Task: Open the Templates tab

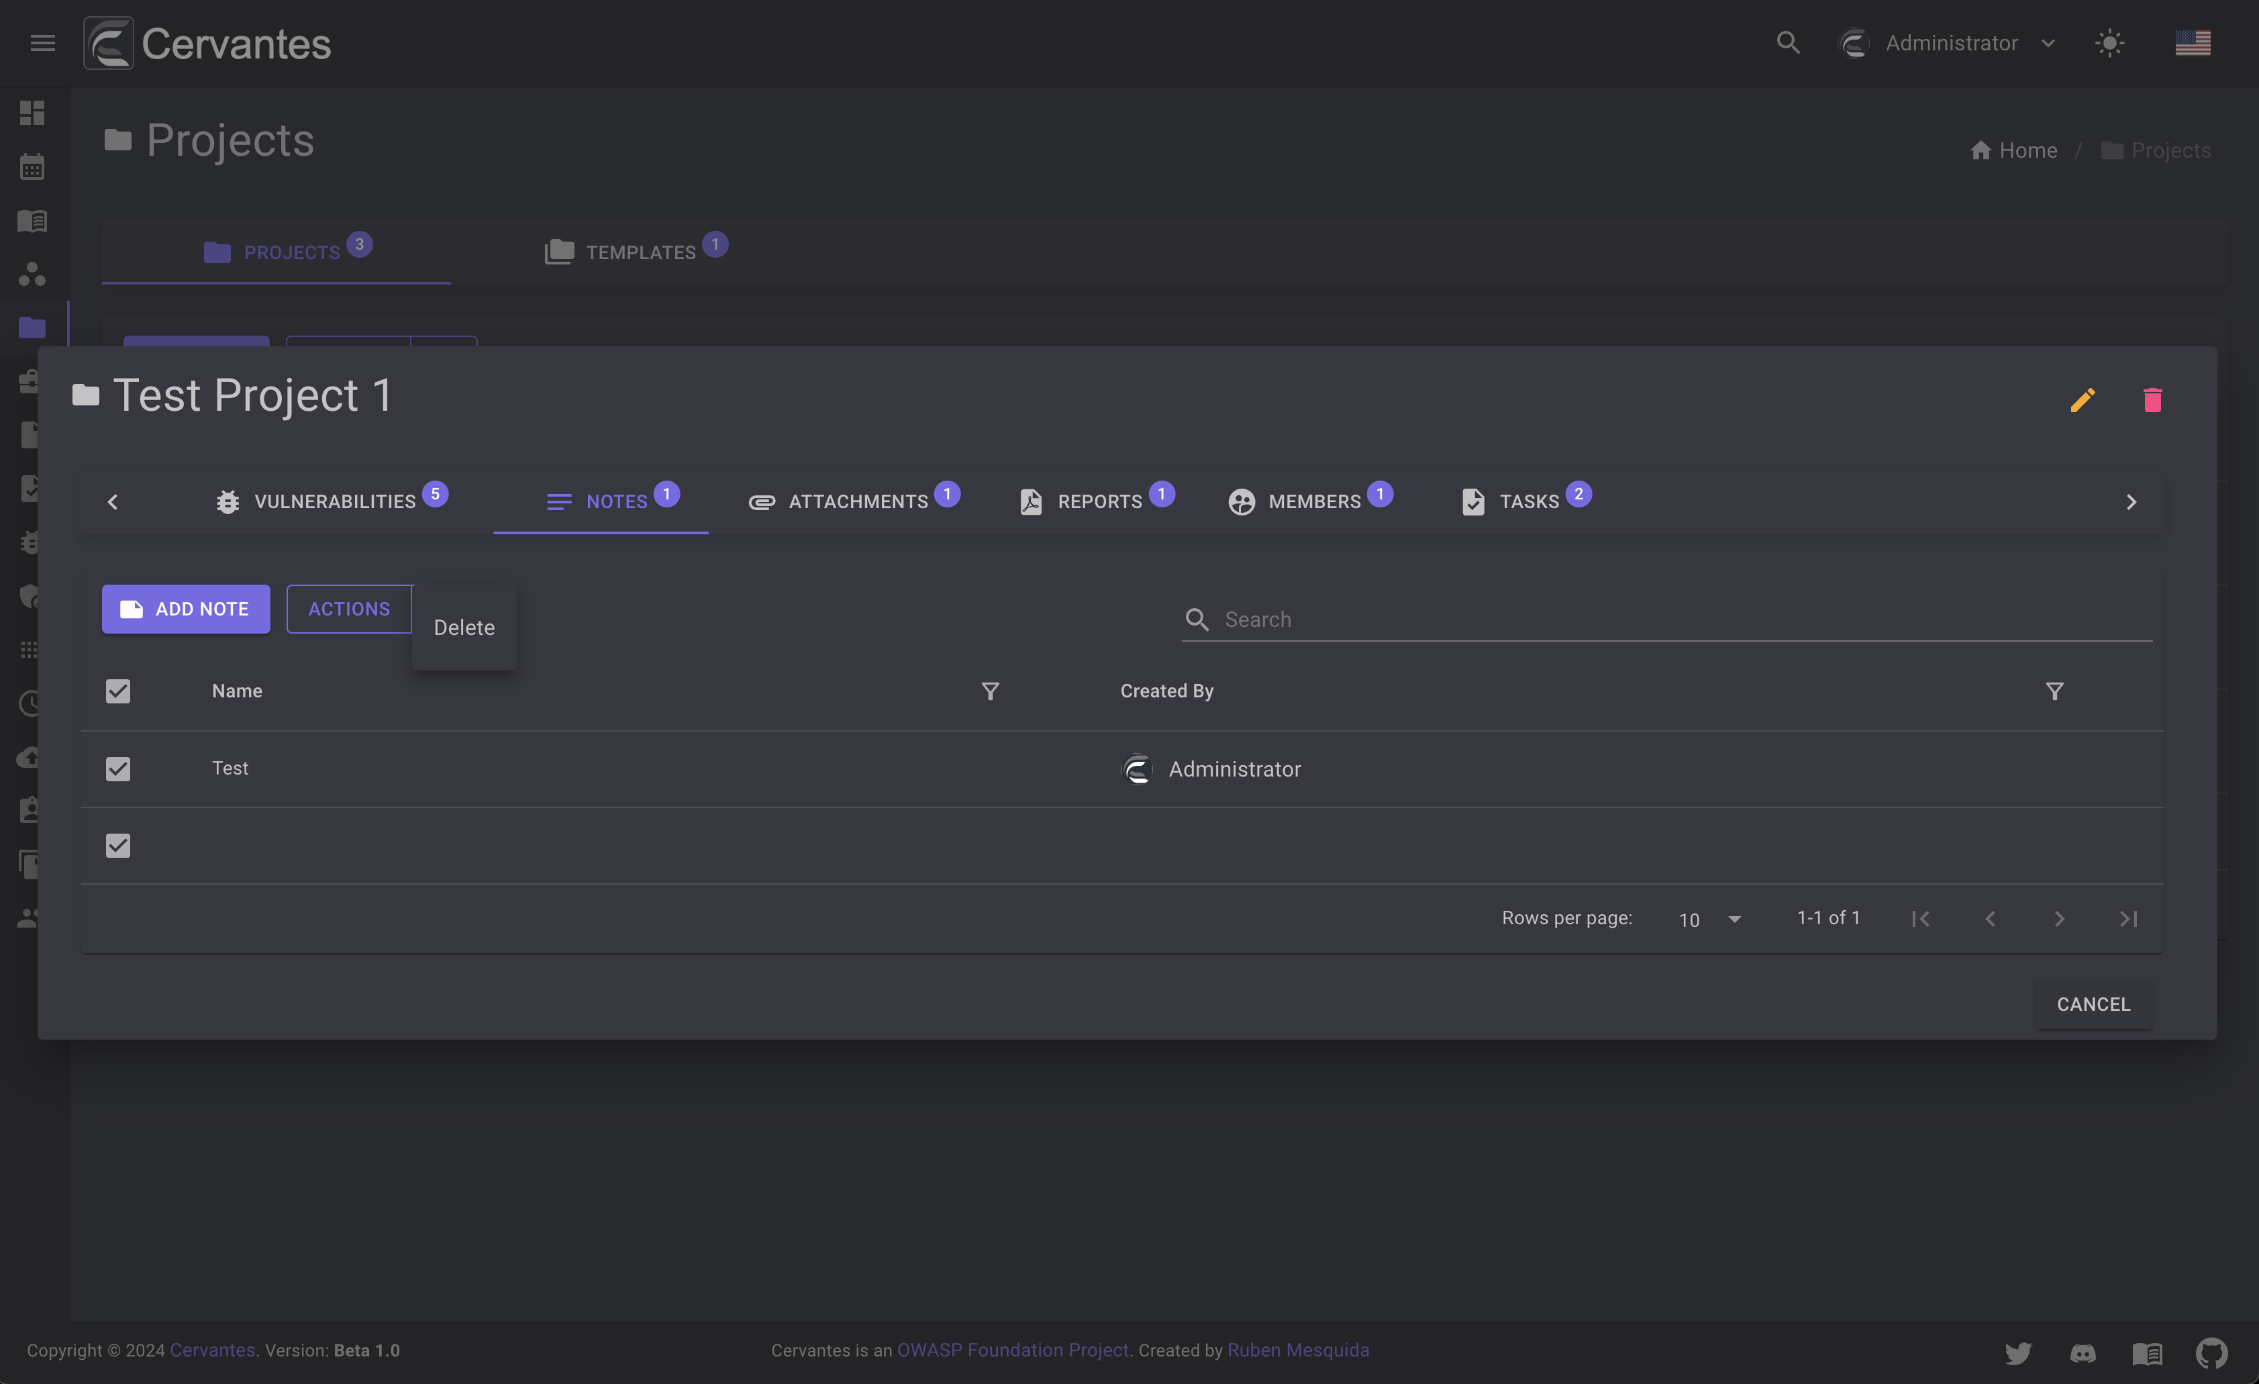Action: (636, 251)
